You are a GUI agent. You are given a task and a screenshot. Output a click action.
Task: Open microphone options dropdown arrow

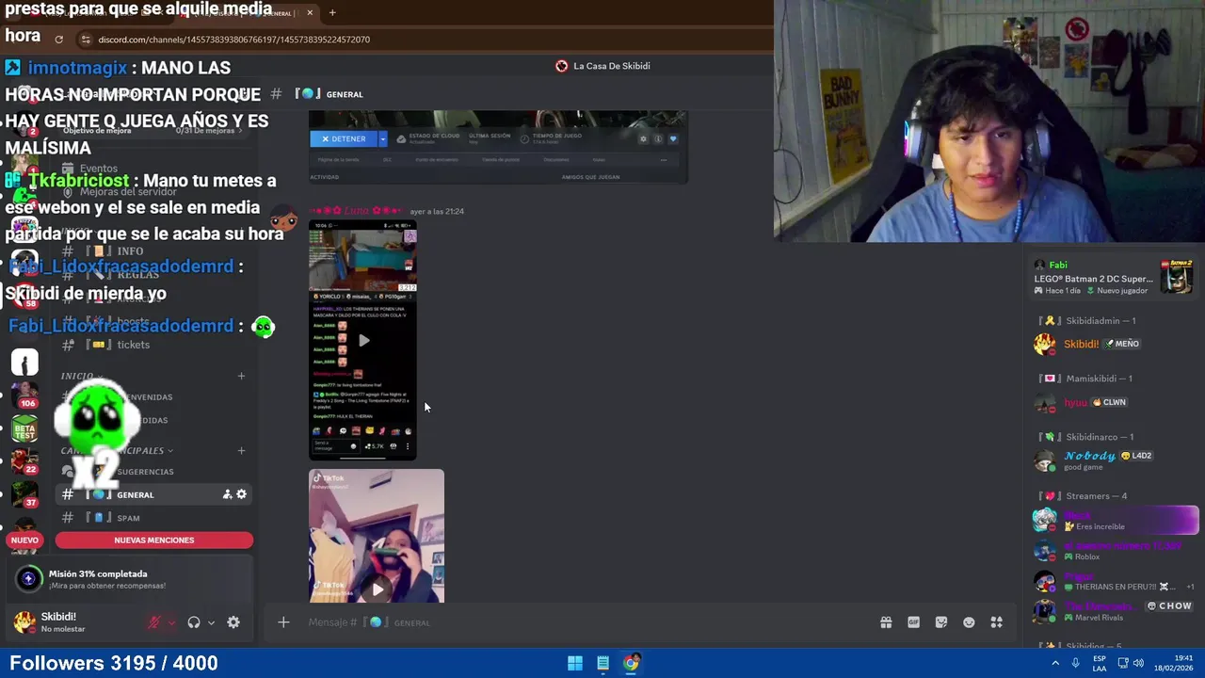pos(171,622)
